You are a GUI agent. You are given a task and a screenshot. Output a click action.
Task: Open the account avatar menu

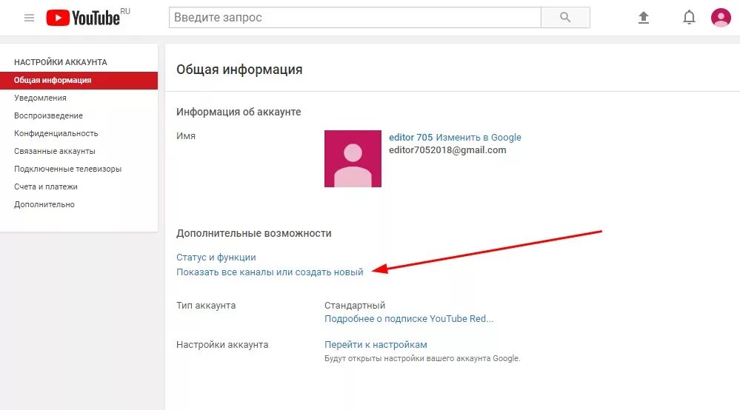click(721, 18)
